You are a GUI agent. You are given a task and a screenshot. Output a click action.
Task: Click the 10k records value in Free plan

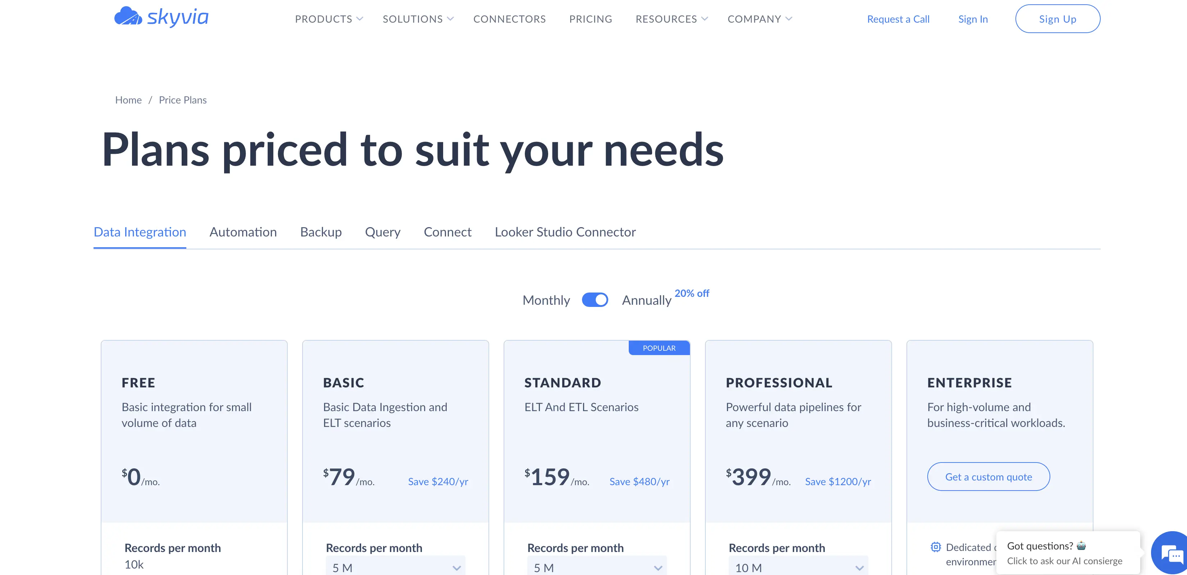(x=134, y=565)
